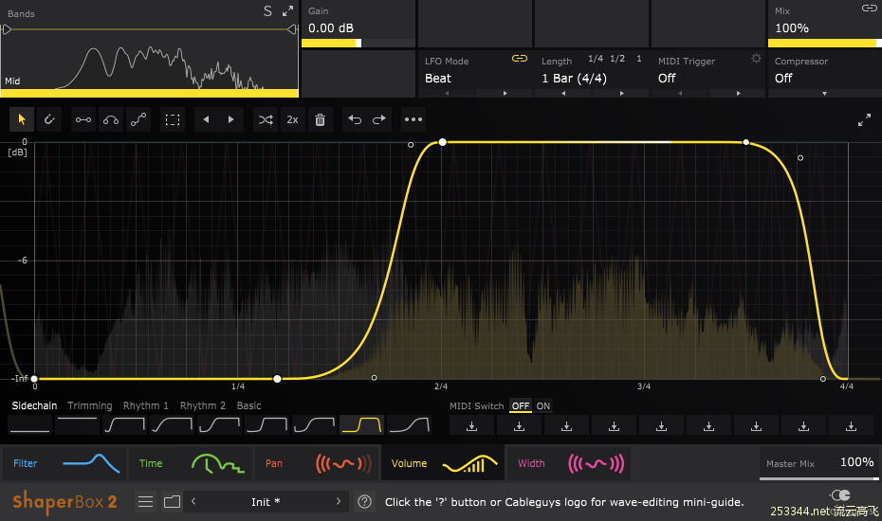This screenshot has height=521, width=882.
Task: Increase the Length value
Action: coord(621,93)
